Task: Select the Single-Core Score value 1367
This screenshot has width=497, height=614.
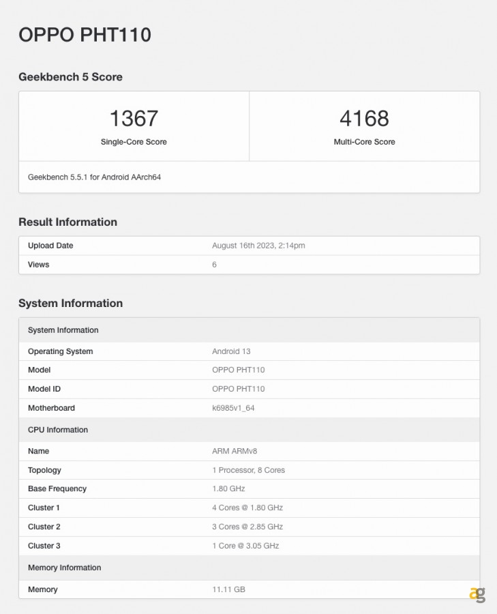Action: coord(134,119)
